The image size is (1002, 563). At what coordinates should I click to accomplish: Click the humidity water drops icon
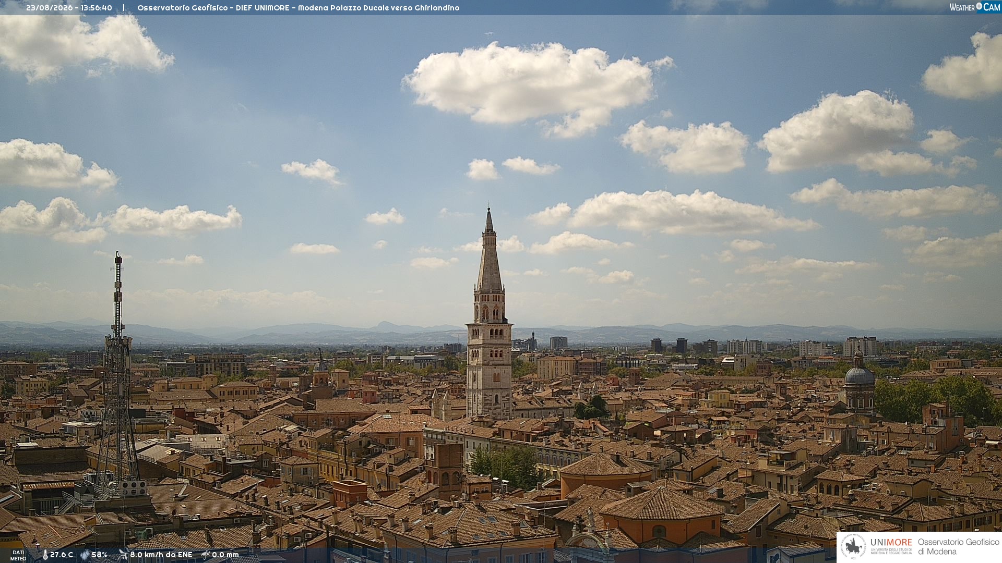coord(85,555)
